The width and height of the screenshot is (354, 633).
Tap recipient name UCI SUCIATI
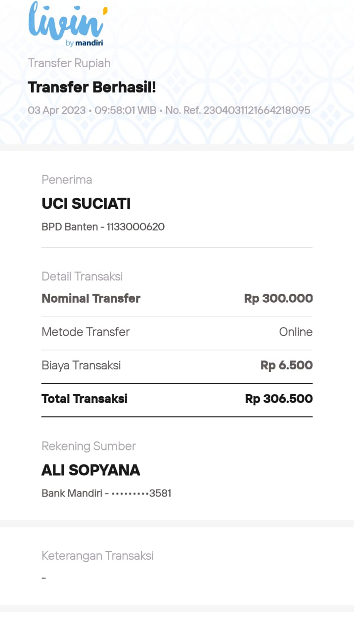coord(86,204)
